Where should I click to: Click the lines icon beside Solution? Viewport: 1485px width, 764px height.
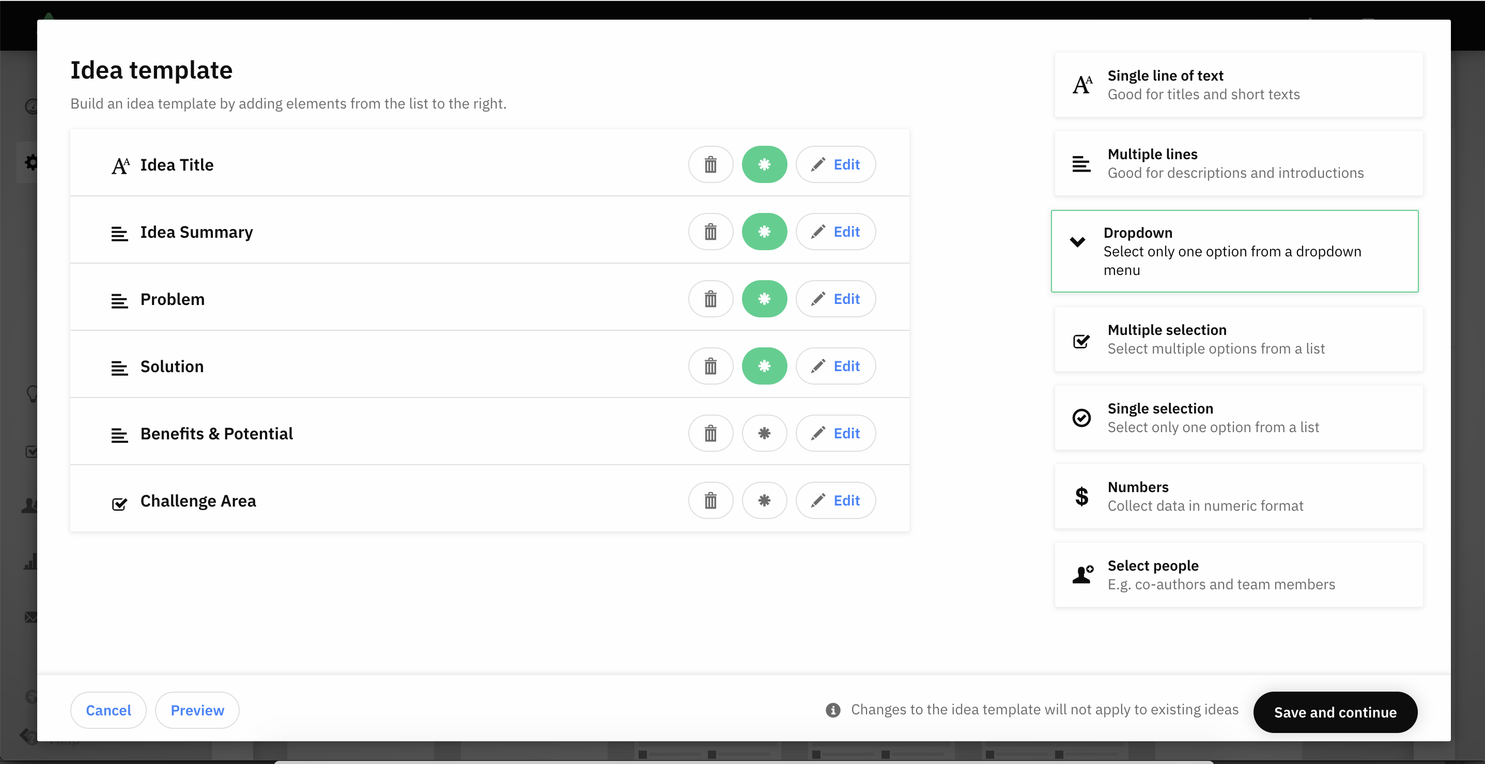pos(119,368)
